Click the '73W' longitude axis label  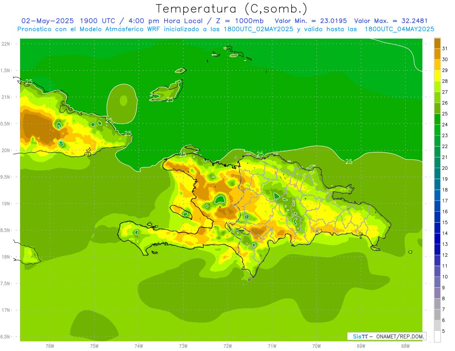(x=183, y=346)
